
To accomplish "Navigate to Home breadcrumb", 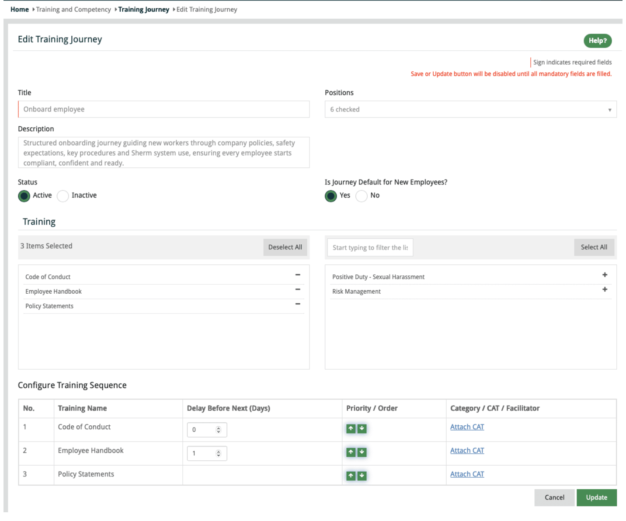I will click(20, 9).
